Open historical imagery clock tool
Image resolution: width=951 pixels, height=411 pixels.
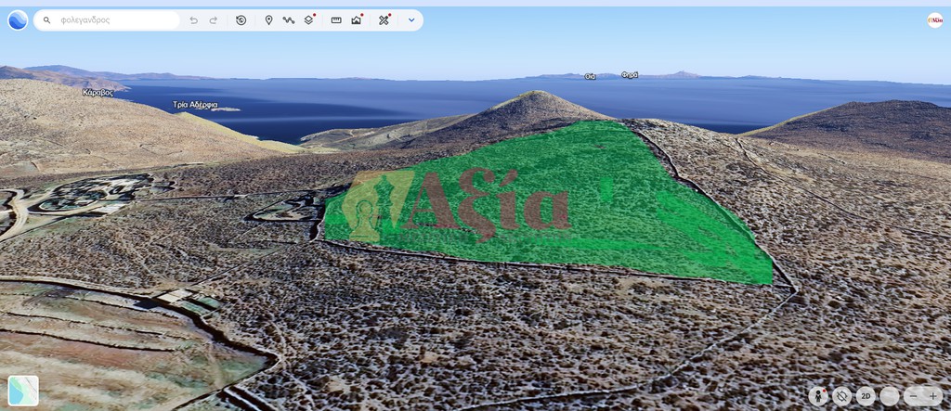tap(241, 20)
